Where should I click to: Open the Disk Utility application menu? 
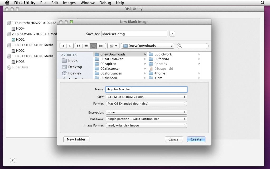[25, 3]
